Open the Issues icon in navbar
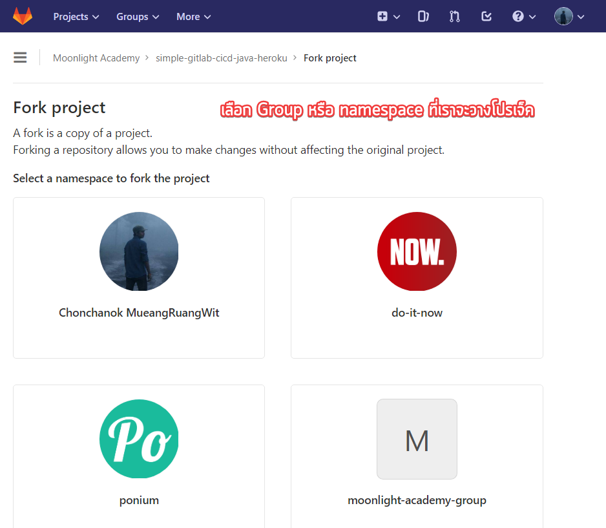Screen dimensions: 606x528 (x=423, y=16)
